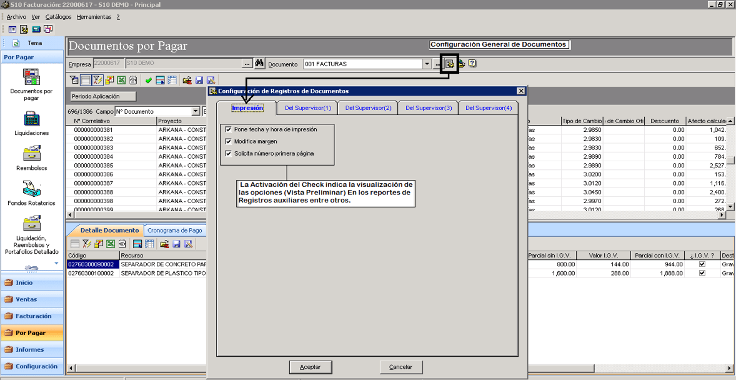Viewport: 736px width, 380px height.
Task: Expand the Documento 001 FACTURAS dropdown
Action: (427, 64)
